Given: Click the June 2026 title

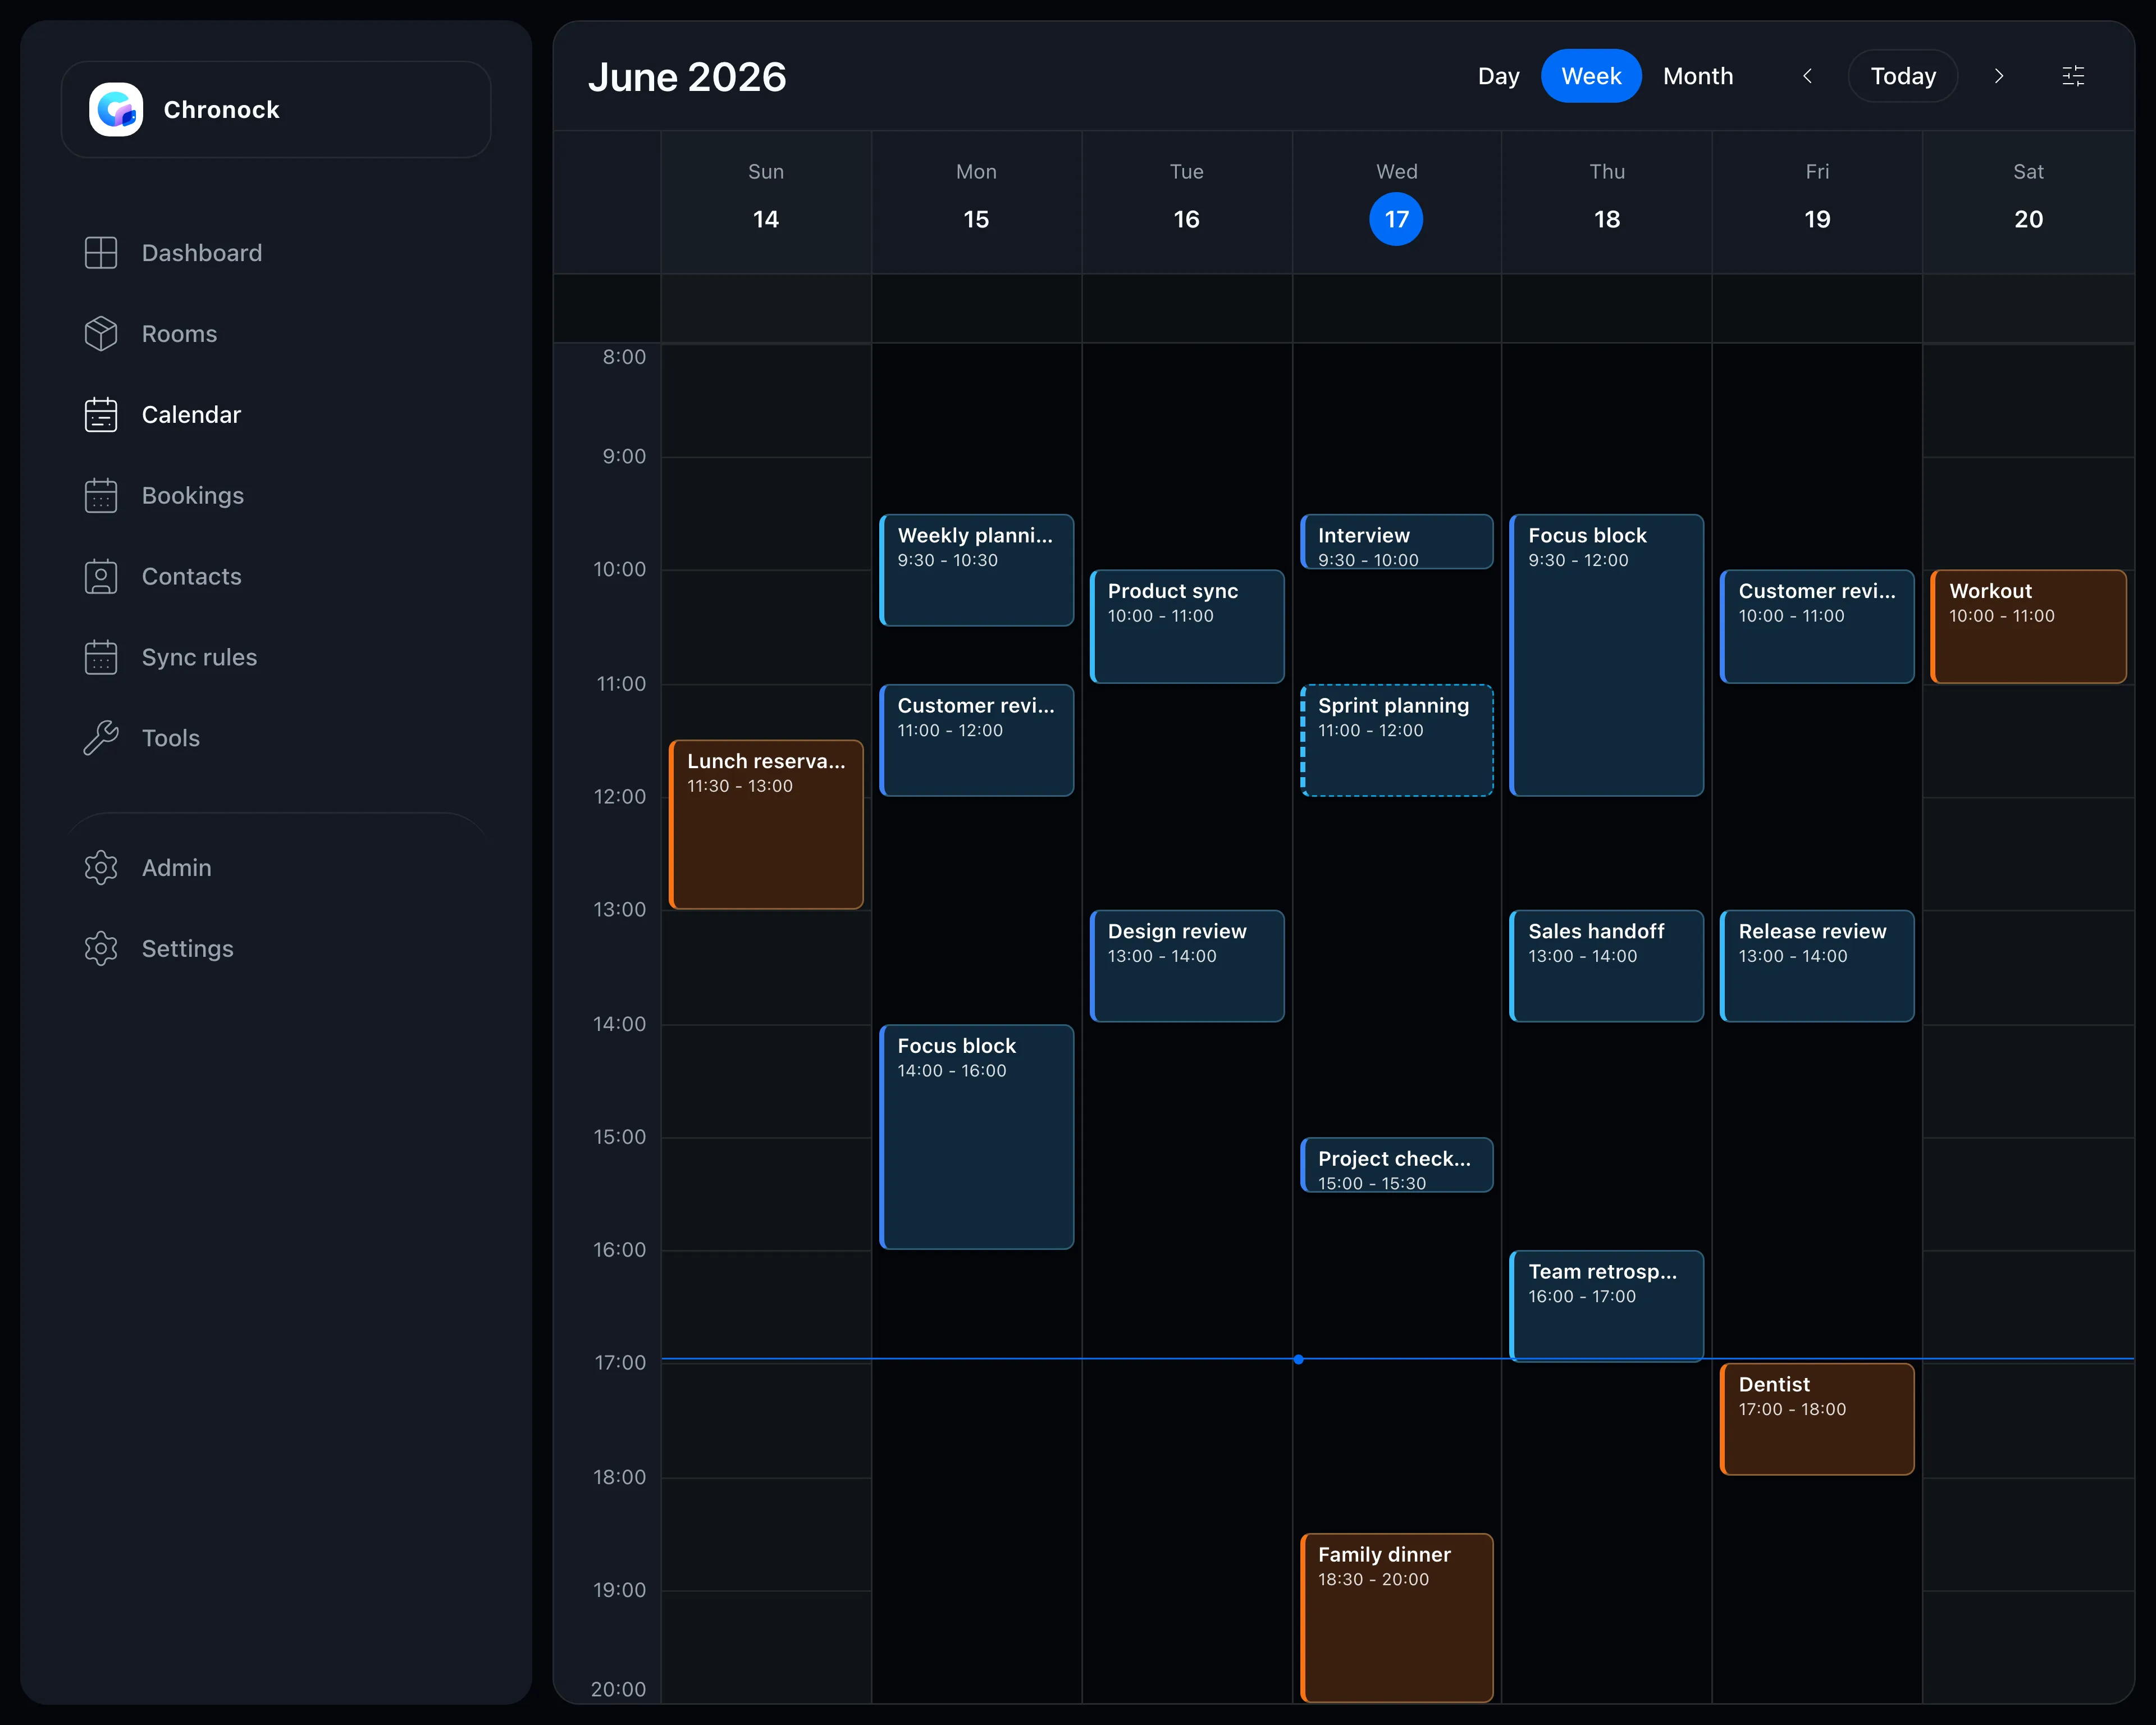Looking at the screenshot, I should (687, 77).
